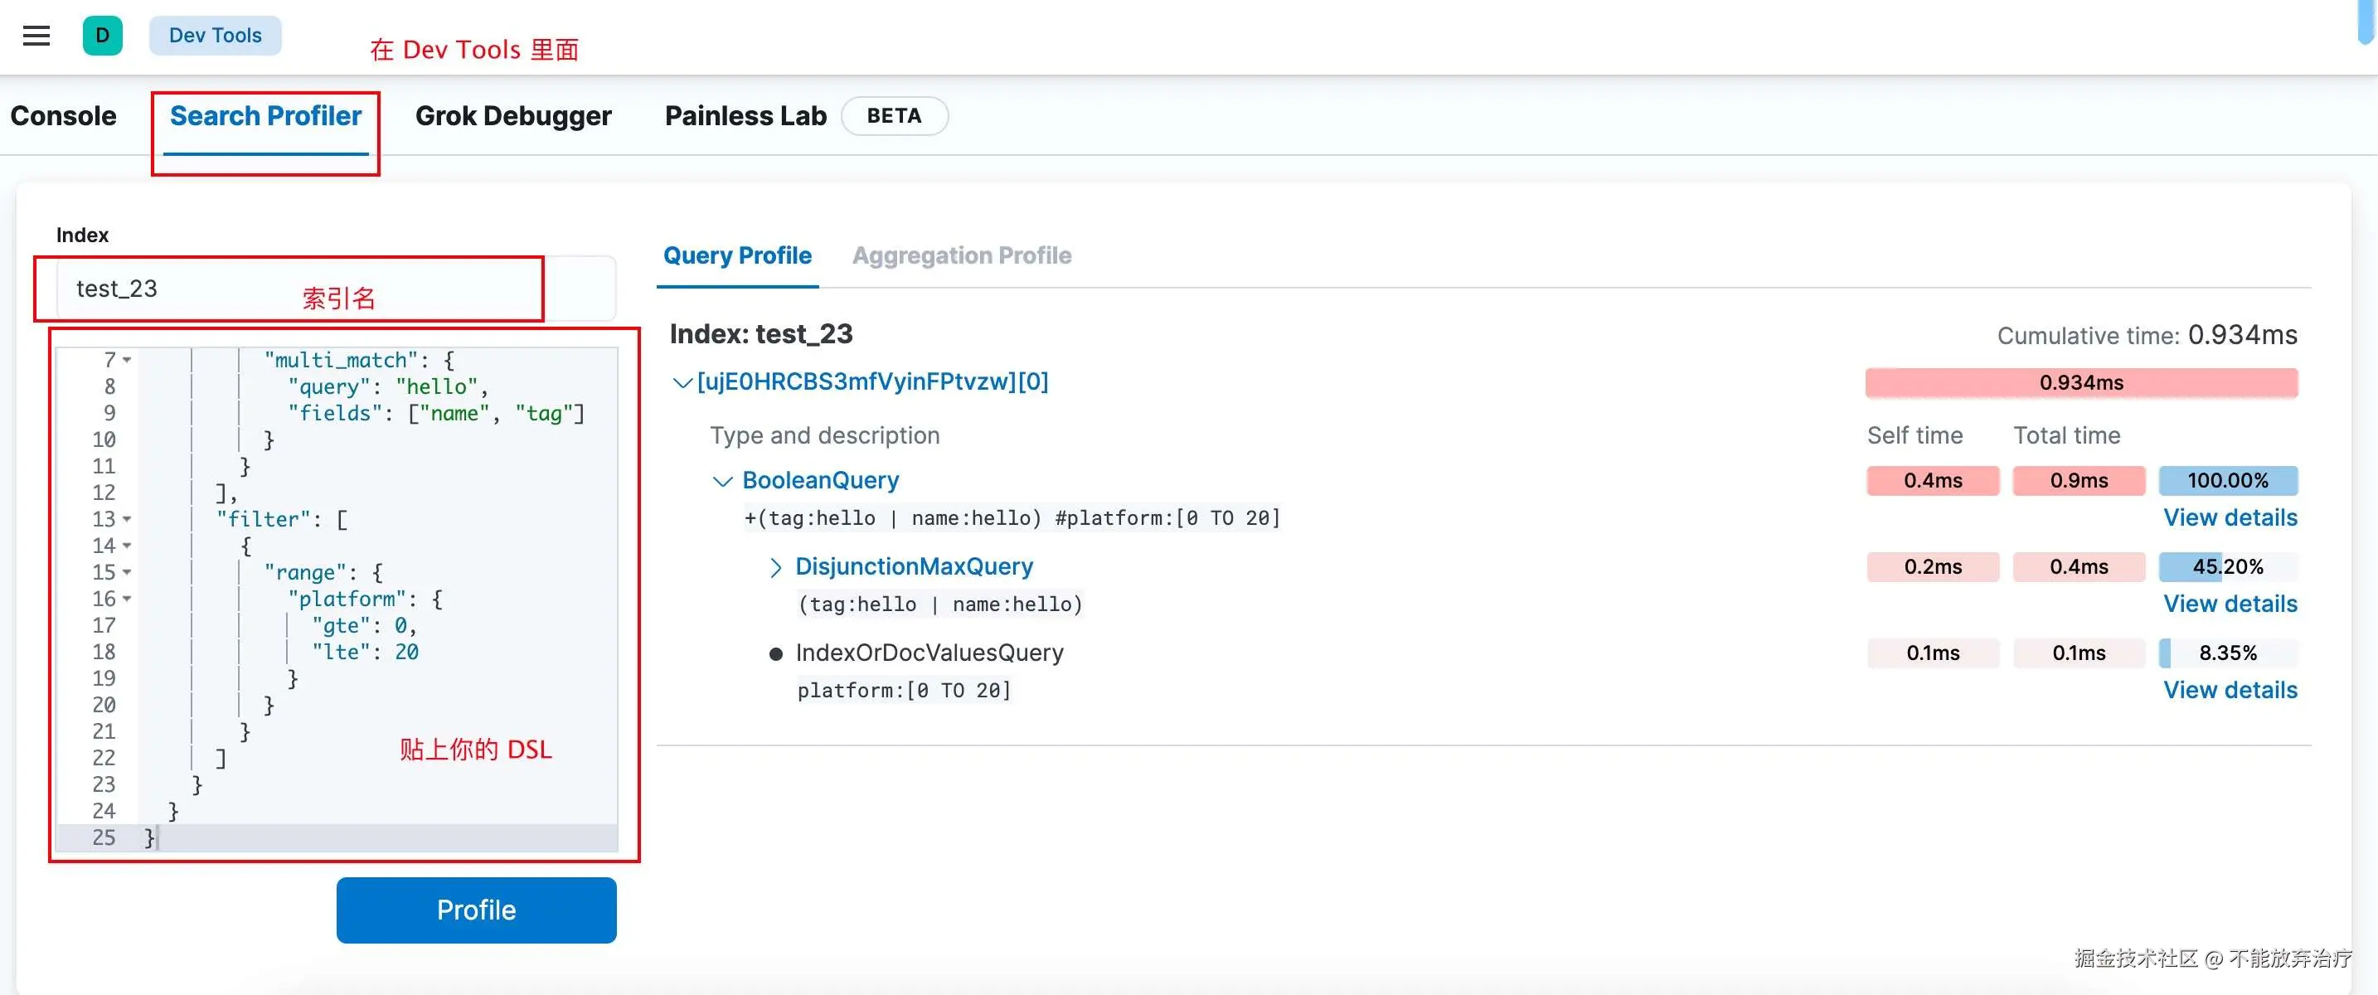2378x995 pixels.
Task: View details for IndexOrDocValuesQuery
Action: (2230, 691)
